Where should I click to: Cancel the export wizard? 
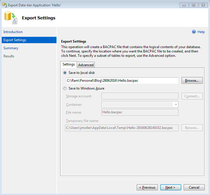pyautogui.click(x=194, y=187)
